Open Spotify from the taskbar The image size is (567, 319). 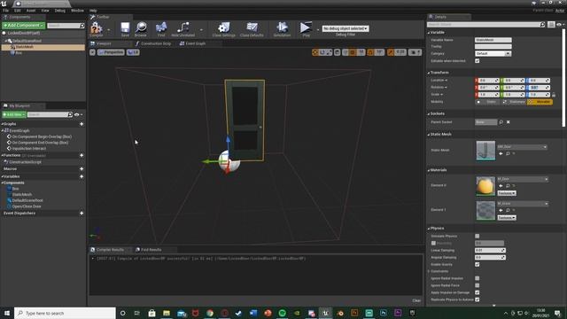(x=283, y=313)
